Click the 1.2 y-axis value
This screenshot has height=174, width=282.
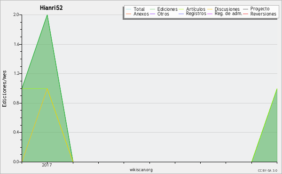pyautogui.click(x=16, y=73)
